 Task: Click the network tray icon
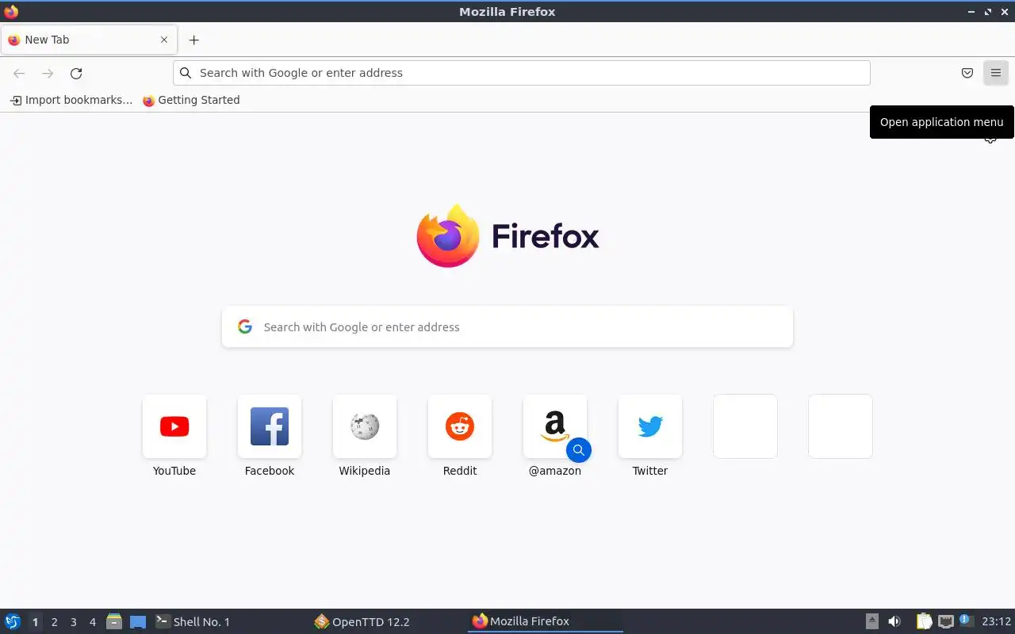[x=946, y=621]
